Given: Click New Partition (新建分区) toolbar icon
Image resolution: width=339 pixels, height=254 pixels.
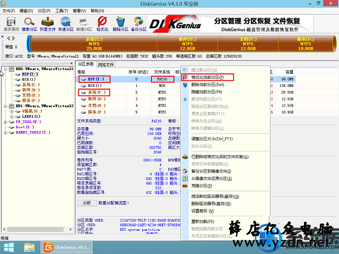Looking at the screenshot, I should point(84,24).
